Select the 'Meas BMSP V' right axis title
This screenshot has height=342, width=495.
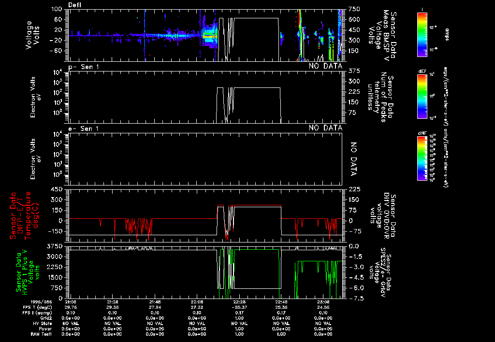(x=386, y=35)
